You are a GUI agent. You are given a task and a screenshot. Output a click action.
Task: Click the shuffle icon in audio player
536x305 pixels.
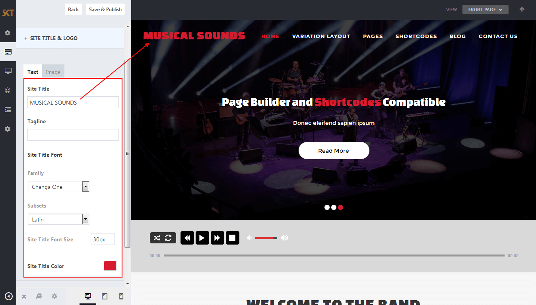click(157, 238)
